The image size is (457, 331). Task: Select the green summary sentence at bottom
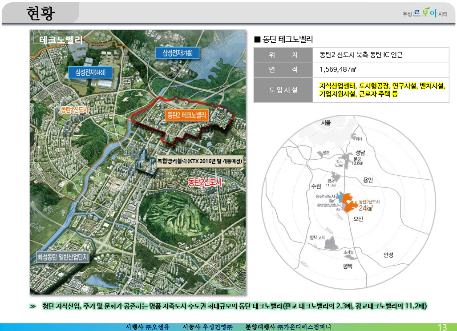click(235, 306)
